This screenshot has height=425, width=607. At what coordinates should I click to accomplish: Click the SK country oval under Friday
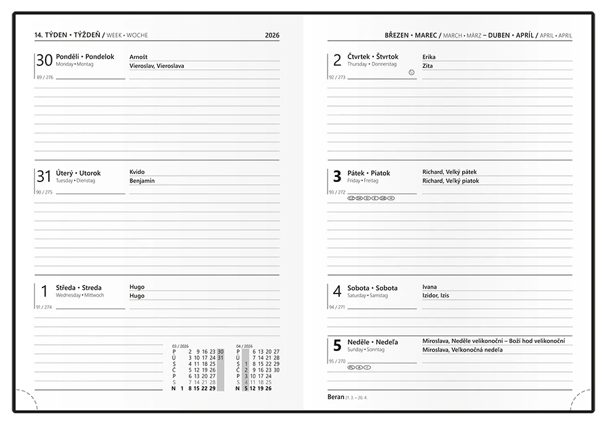click(359, 198)
